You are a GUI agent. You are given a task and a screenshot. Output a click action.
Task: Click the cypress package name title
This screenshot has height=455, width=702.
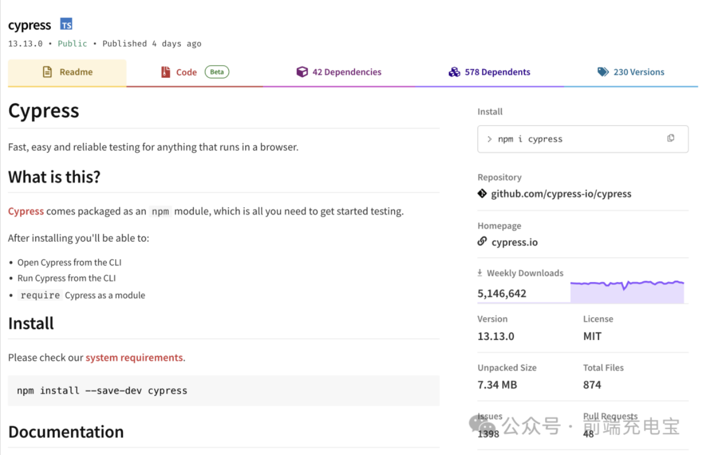click(30, 25)
